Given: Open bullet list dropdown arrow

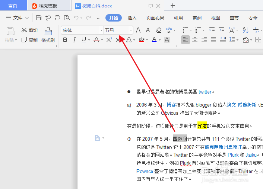Looking at the screenshot, I should click(x=191, y=30).
